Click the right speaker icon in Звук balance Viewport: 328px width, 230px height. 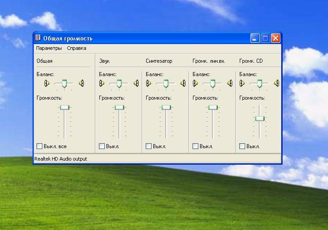[136, 83]
